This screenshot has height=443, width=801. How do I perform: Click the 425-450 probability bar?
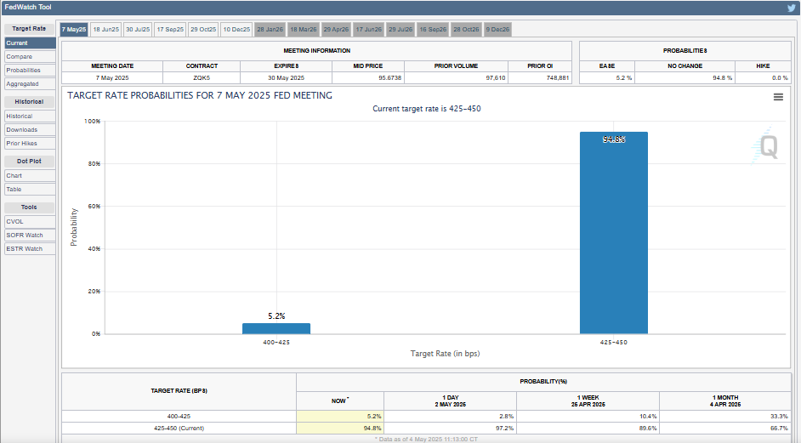613,233
